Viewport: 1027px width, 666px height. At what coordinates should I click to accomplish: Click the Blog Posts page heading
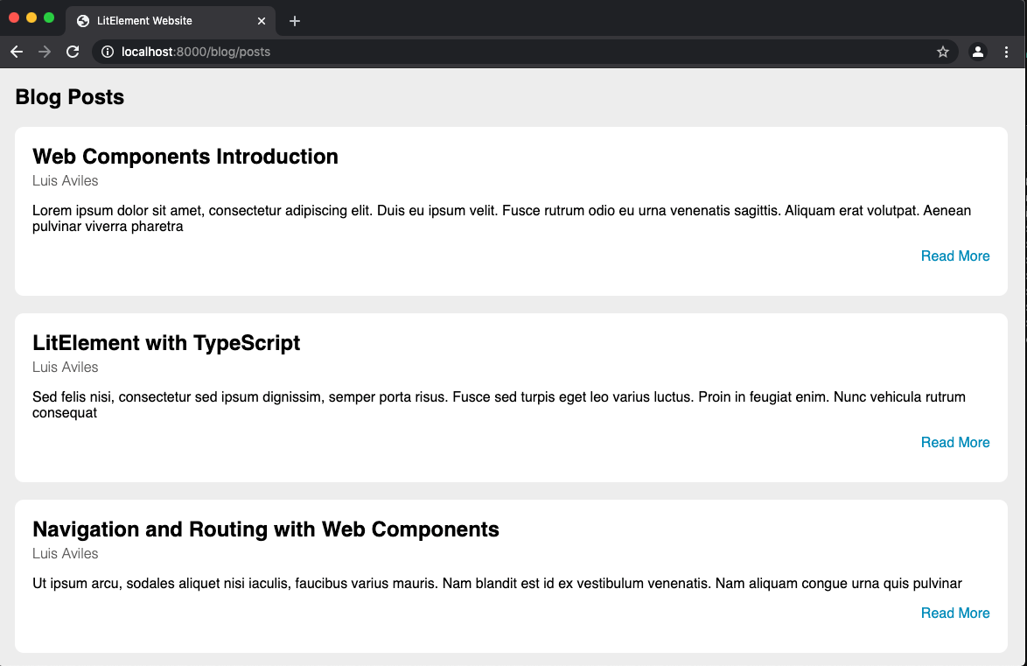[69, 97]
